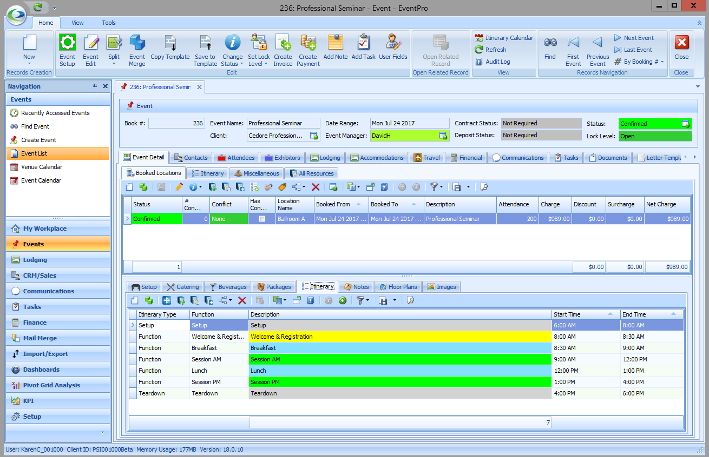The image size is (709, 457).
Task: Launch the Event Merge tool
Action: pyautogui.click(x=137, y=50)
